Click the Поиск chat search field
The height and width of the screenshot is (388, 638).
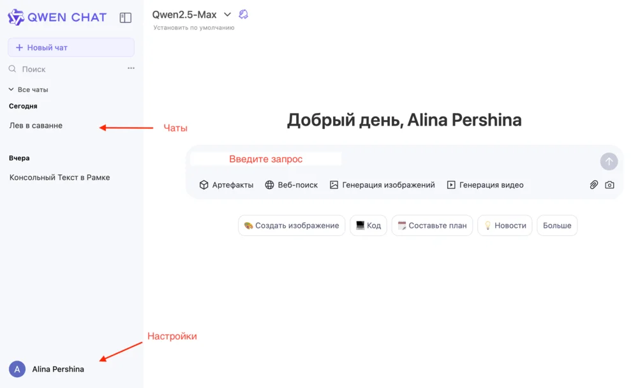point(64,69)
